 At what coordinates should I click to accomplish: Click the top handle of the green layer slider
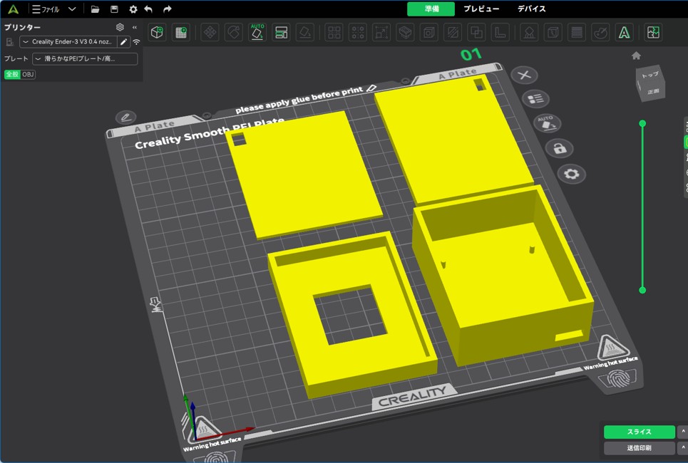coord(642,124)
